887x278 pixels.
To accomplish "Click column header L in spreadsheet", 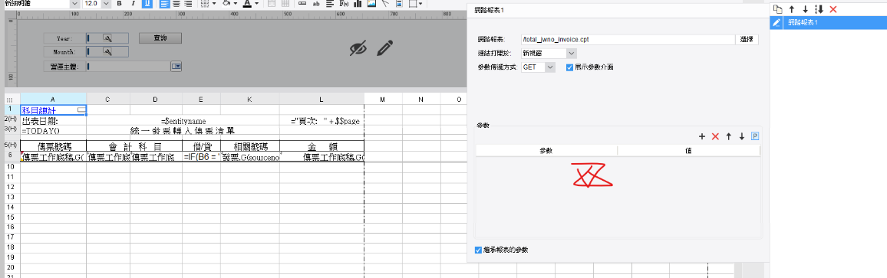I will tap(321, 100).
